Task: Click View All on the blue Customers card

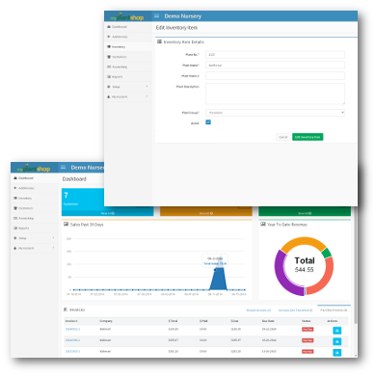Action: coord(107,213)
